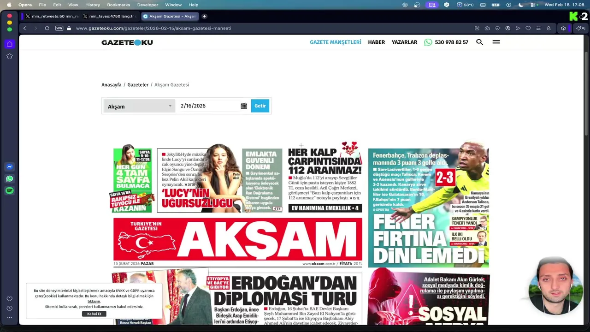
Task: Open the profile account icon
Action: click(549, 28)
